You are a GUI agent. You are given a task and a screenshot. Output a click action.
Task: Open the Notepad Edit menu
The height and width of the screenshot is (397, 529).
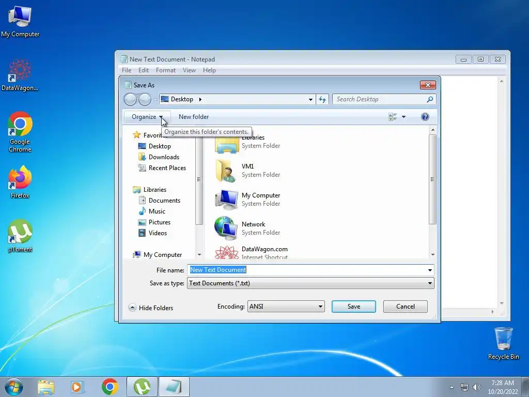(x=144, y=70)
